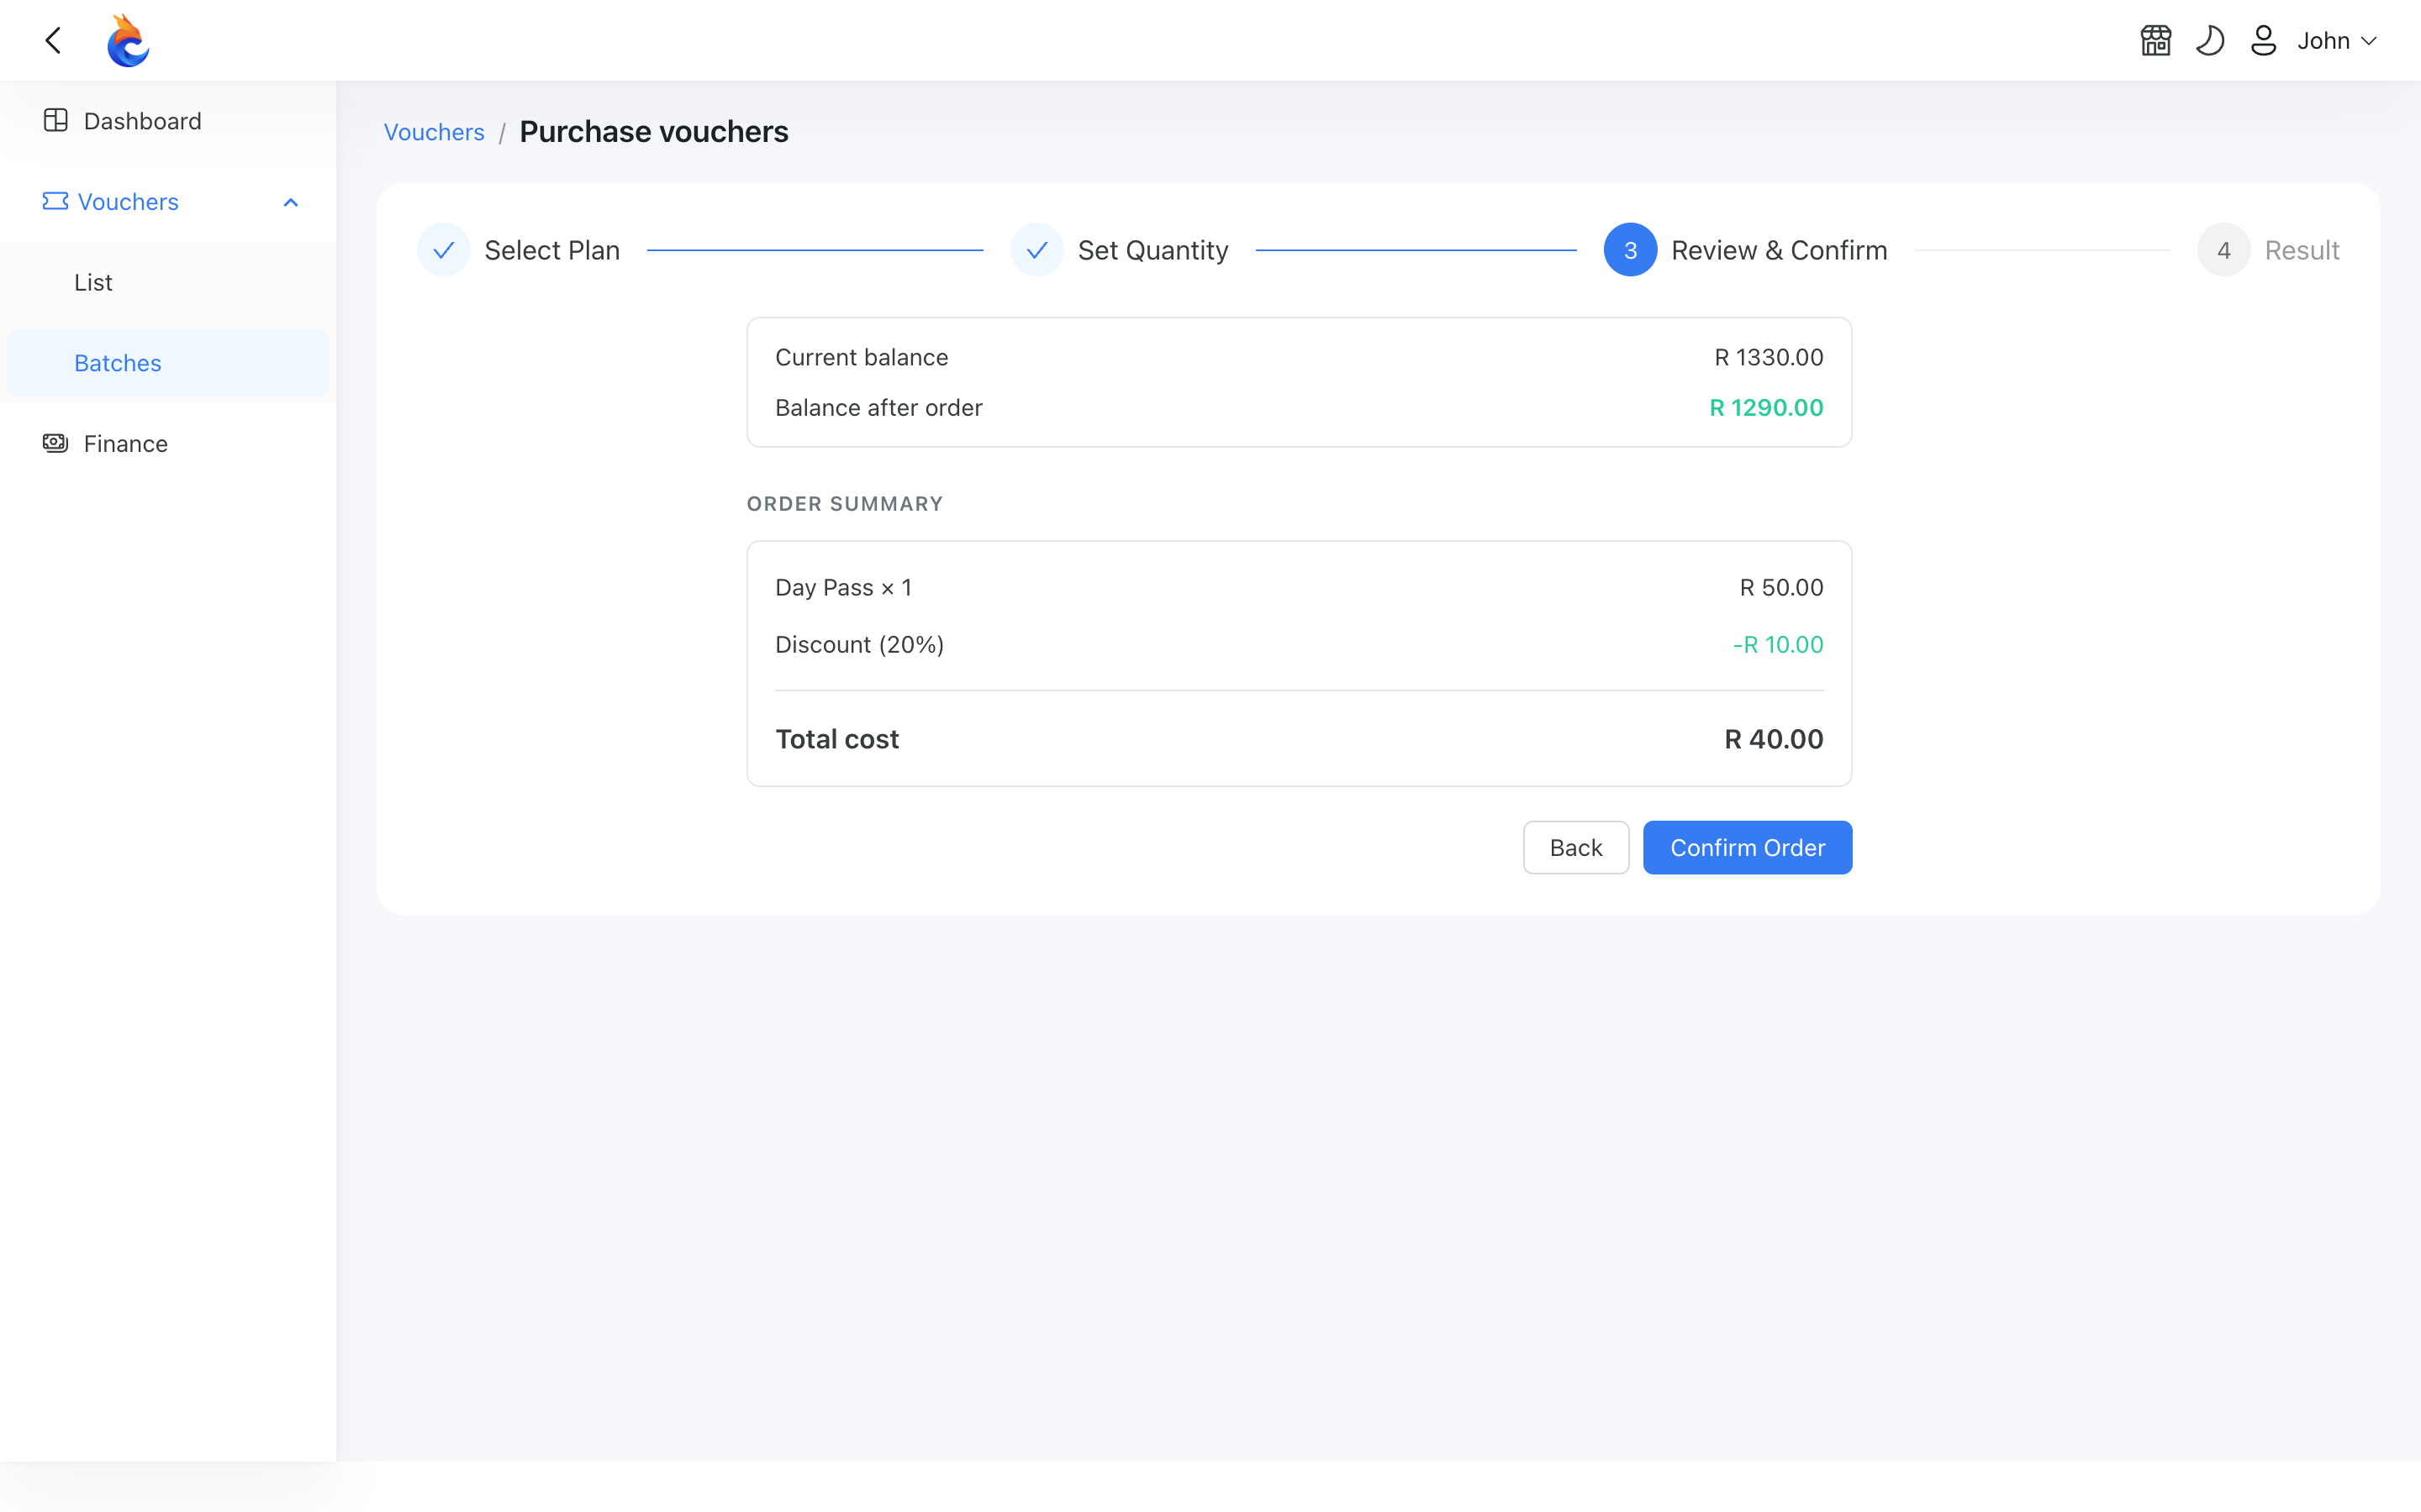Image resolution: width=2421 pixels, height=1512 pixels.
Task: Click the step 4 Result circle
Action: [x=2224, y=250]
